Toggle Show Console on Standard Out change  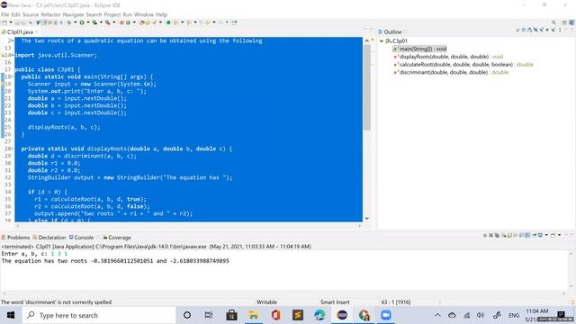coord(521,235)
